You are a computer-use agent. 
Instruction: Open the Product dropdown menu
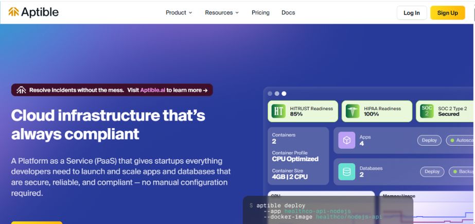tap(179, 13)
